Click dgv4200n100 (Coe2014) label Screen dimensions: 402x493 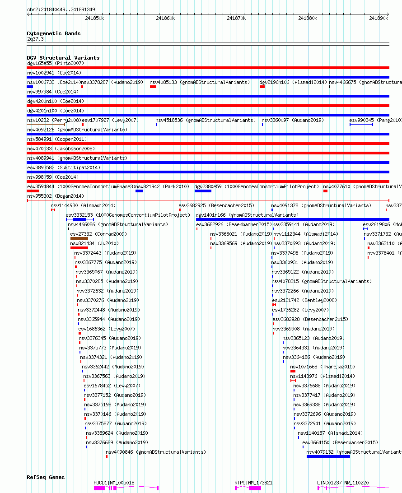tap(56, 101)
